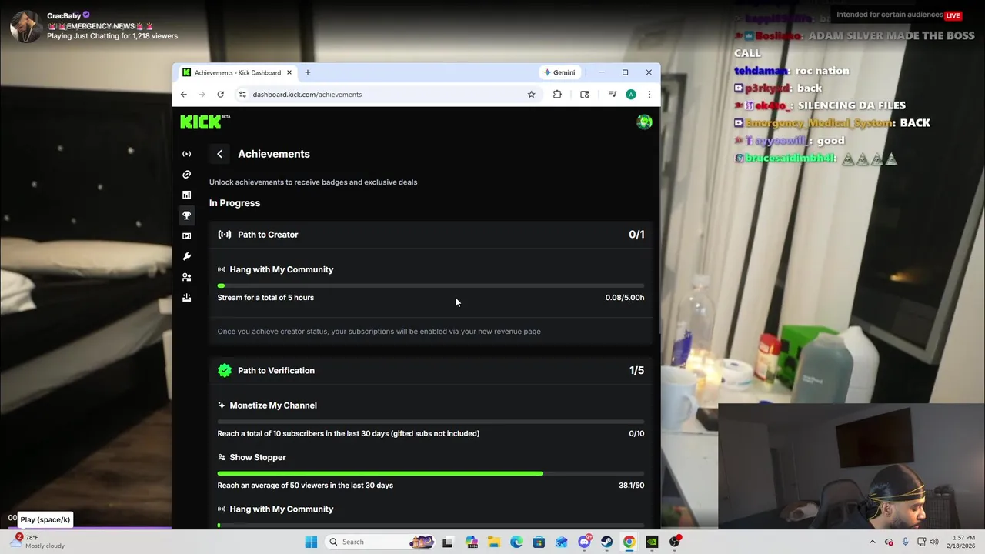Open site information icon in address bar
985x554 pixels.
242,94
